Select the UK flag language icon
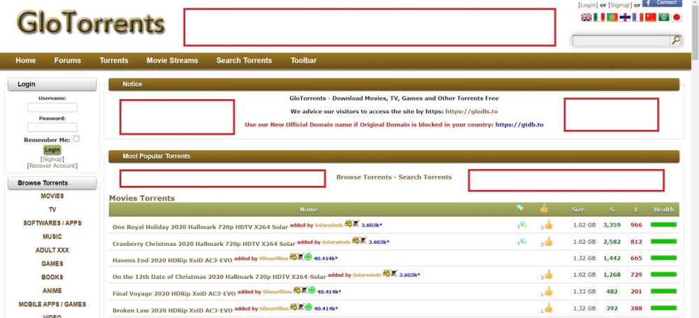 [586, 17]
